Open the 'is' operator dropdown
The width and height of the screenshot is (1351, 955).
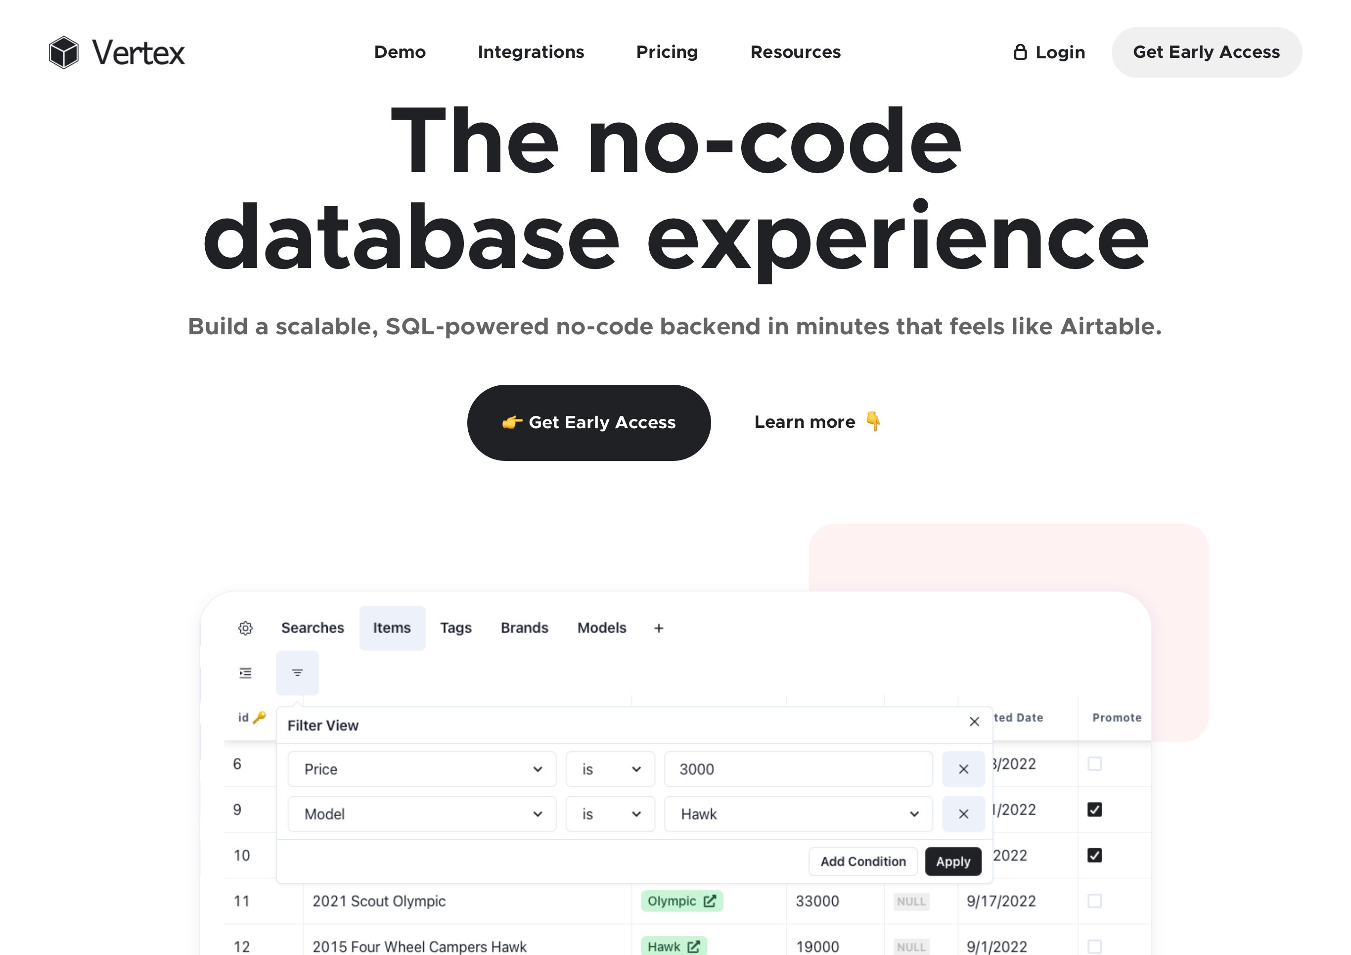pyautogui.click(x=610, y=769)
